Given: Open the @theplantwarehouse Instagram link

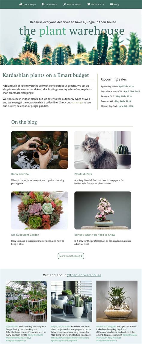Looking at the screenshot, I should pyautogui.click(x=84, y=275).
